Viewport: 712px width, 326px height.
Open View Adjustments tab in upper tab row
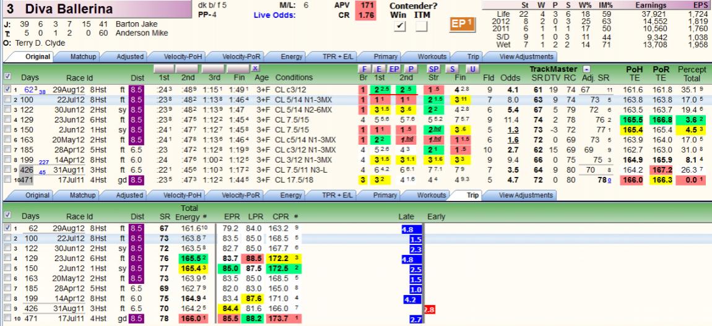point(526,57)
